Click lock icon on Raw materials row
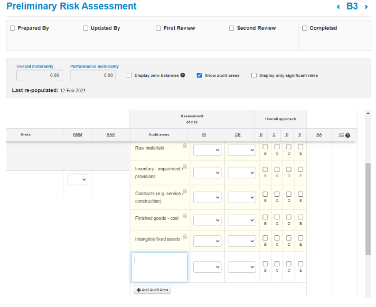This screenshot has height=307, width=376. (x=185, y=145)
